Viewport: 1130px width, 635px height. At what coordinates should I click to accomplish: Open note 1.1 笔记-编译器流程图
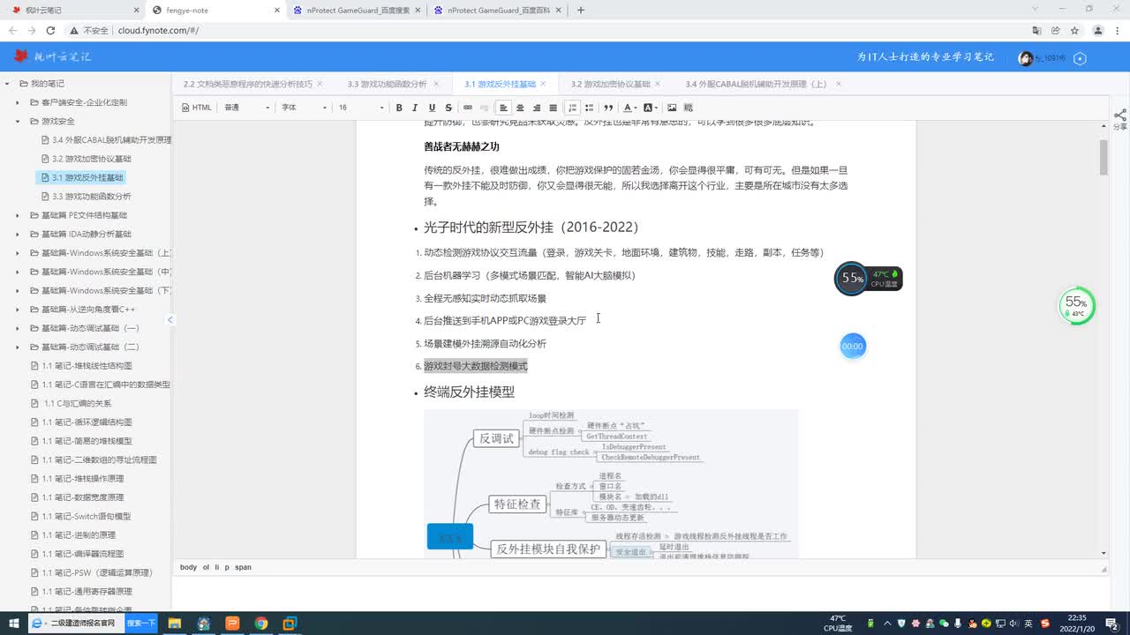[x=77, y=554]
